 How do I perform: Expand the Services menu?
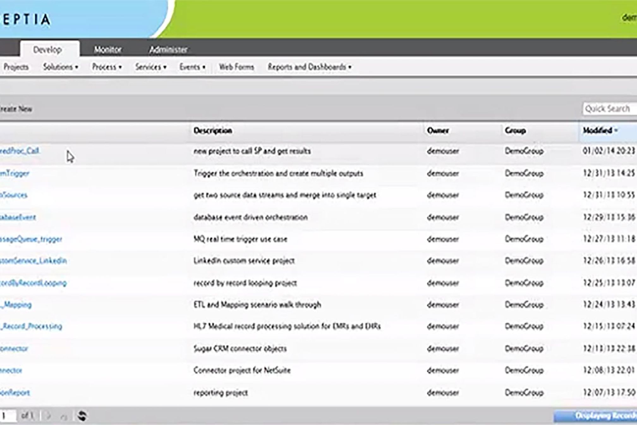[151, 67]
